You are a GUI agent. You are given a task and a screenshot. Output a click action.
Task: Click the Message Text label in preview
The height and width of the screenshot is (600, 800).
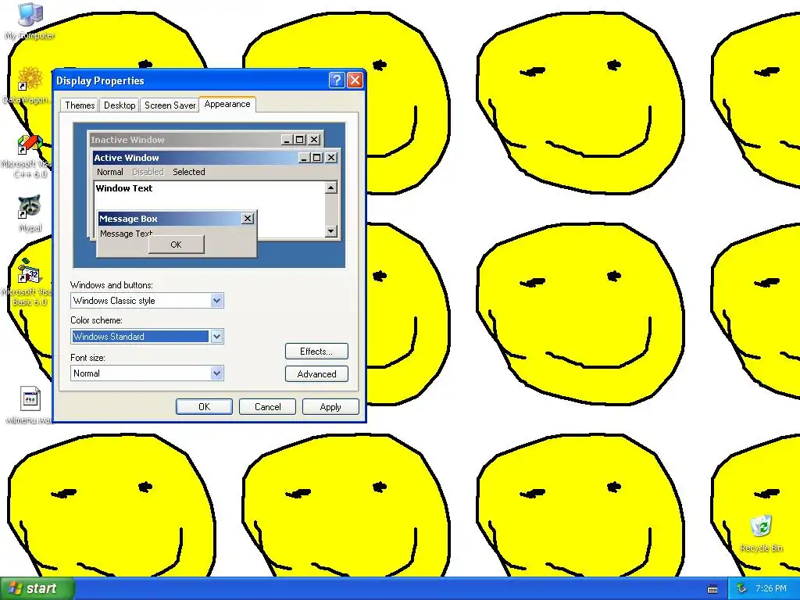126,234
